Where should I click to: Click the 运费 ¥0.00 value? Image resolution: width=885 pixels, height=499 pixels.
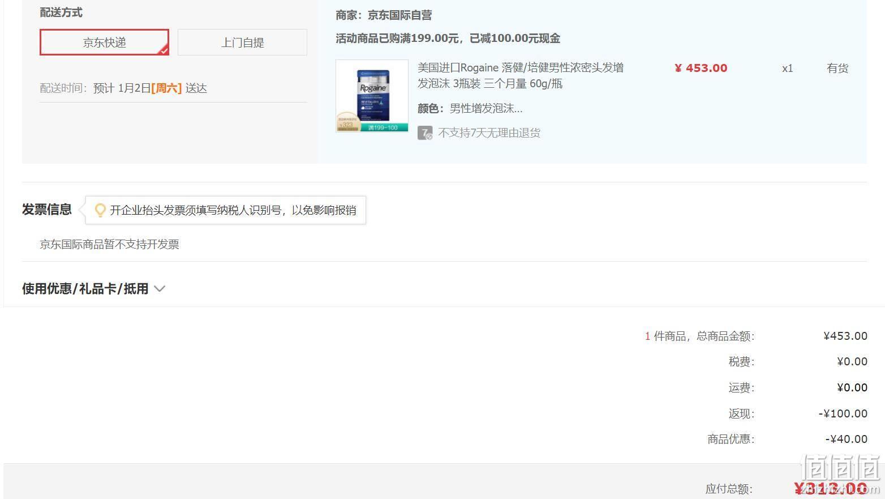tap(852, 387)
